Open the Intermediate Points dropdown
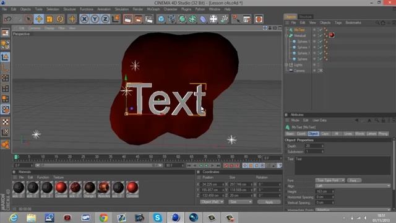Image resolution: width=396 pixels, height=223 pixels. pos(353,210)
